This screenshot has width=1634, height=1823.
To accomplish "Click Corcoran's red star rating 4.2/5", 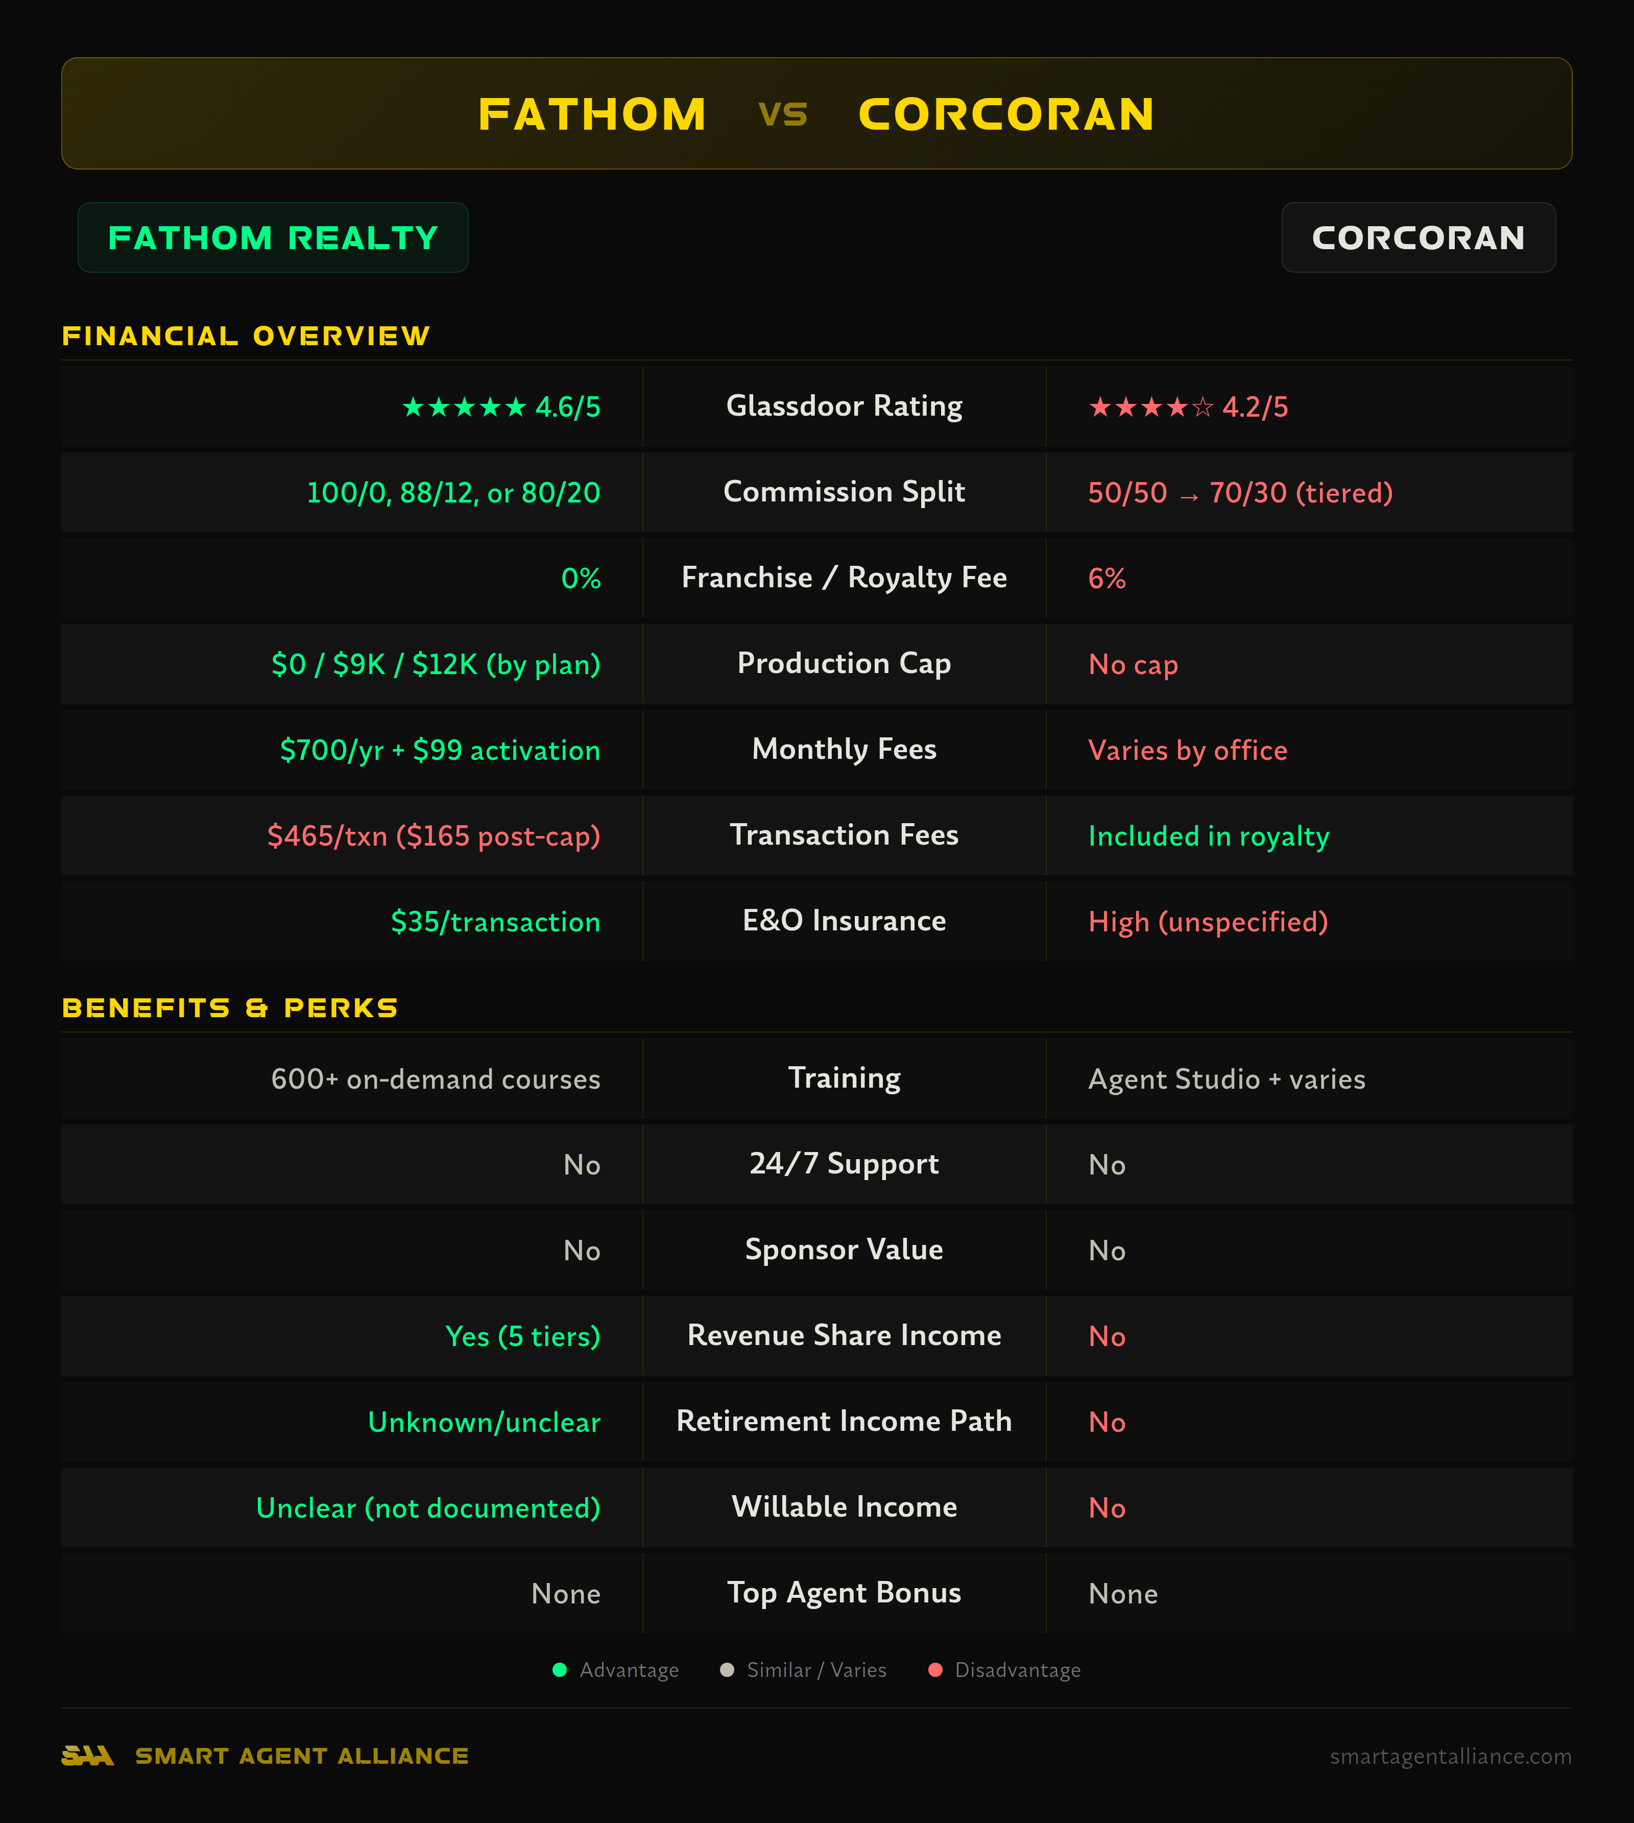I will (x=1188, y=407).
